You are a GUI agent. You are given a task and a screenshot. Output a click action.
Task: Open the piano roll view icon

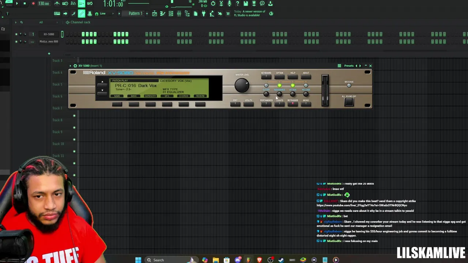tap(163, 14)
